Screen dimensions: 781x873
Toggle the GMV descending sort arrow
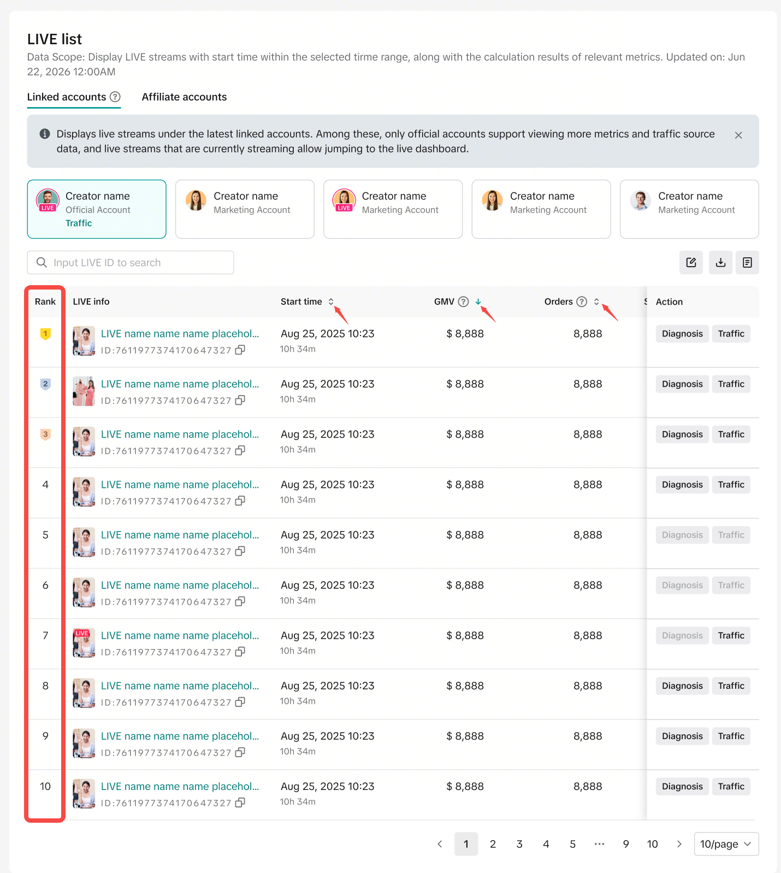(478, 302)
